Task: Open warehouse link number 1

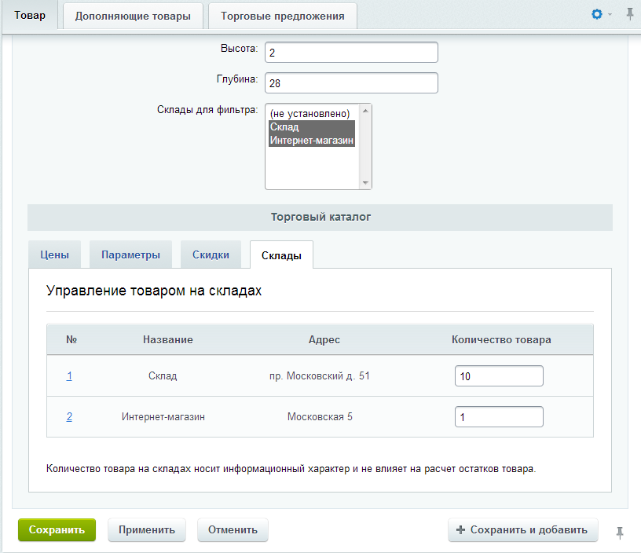Action: tap(69, 376)
